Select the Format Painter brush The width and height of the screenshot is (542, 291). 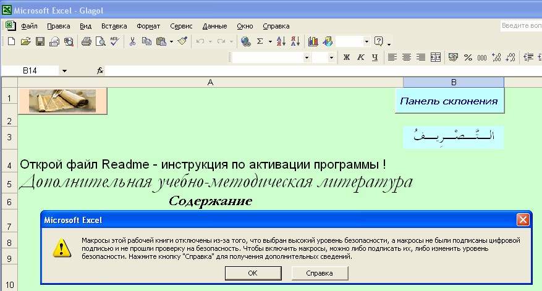tap(182, 41)
